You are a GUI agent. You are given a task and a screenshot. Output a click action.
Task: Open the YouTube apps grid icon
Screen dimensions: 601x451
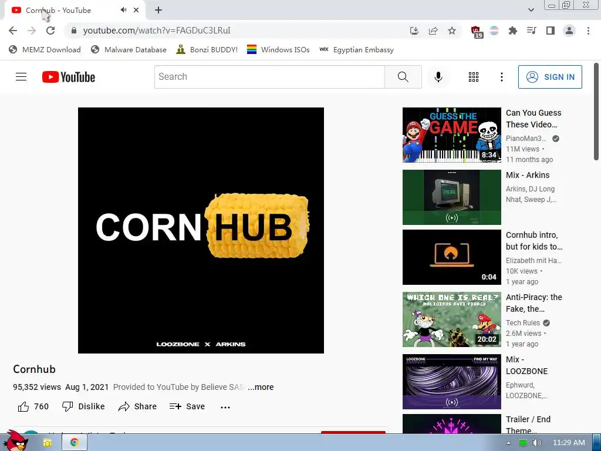point(474,77)
